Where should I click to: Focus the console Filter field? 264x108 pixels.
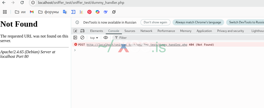pyautogui.click(x=188, y=38)
